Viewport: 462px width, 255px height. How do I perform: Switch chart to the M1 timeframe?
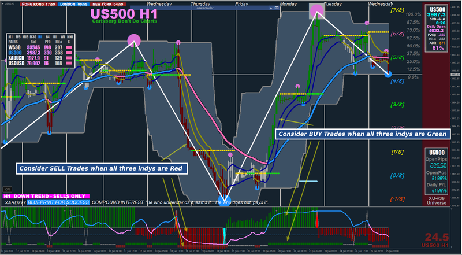tap(10, 37)
